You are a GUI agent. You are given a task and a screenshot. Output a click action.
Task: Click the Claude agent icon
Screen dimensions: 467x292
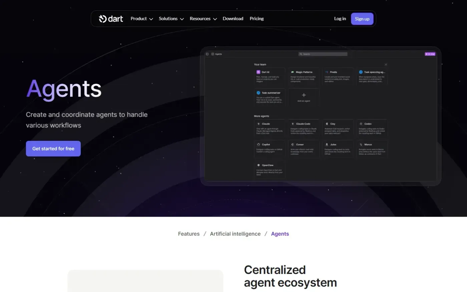point(259,124)
